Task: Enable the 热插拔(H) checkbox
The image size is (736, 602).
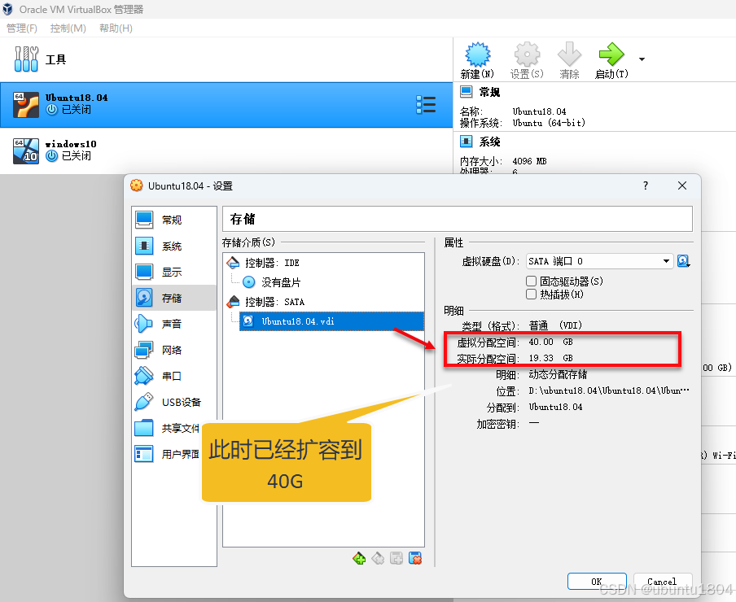Action: coord(531,294)
